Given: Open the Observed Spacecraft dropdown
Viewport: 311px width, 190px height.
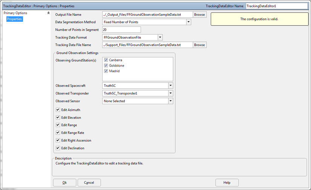Looking at the screenshot, I should (x=170, y=85).
